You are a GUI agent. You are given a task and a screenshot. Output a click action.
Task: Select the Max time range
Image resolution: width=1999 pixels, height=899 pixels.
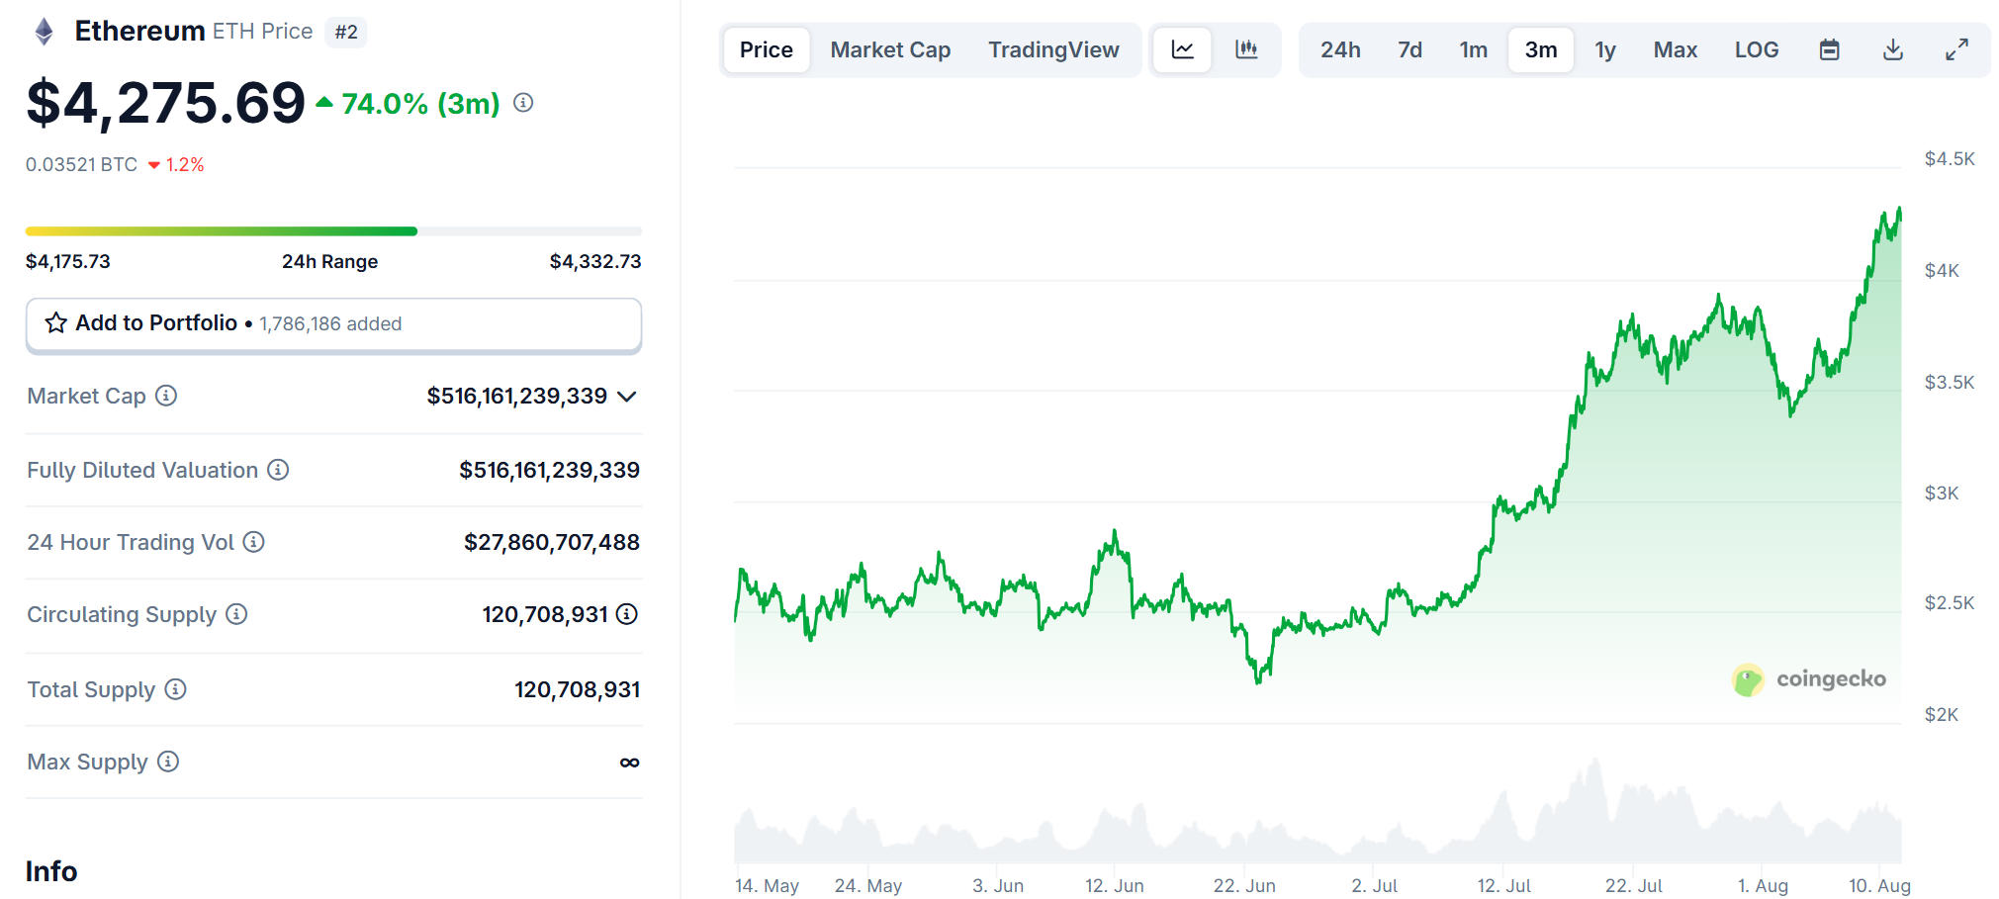(1675, 49)
